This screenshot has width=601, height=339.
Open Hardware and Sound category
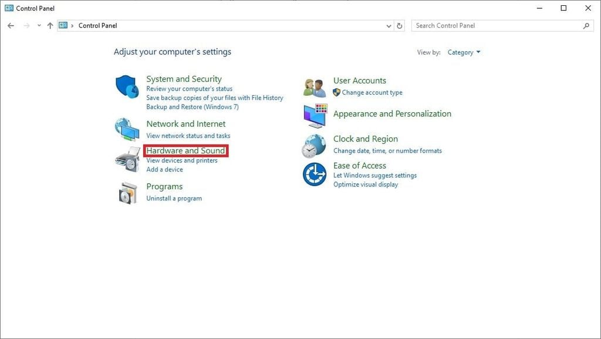185,151
